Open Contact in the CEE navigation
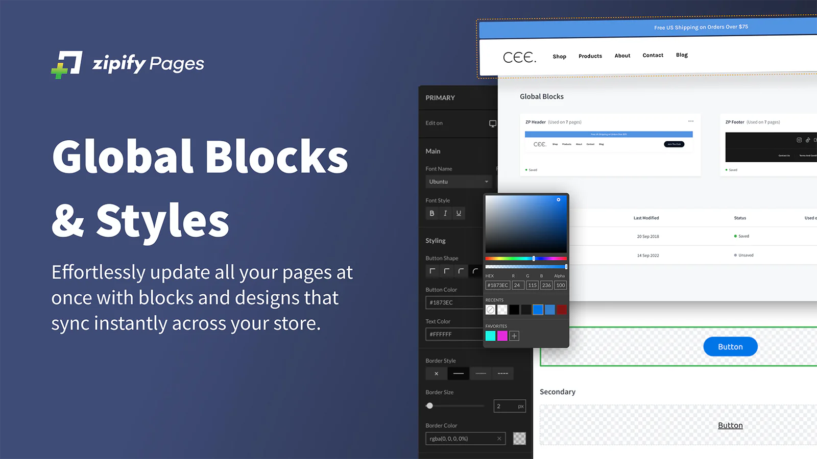The image size is (817, 459). (653, 55)
